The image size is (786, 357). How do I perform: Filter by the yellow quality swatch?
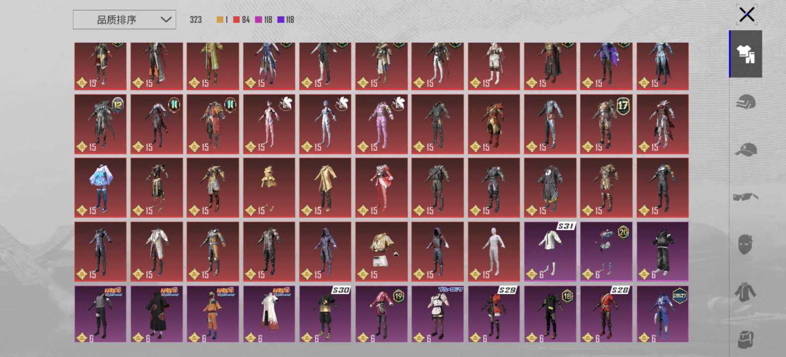[x=220, y=20]
